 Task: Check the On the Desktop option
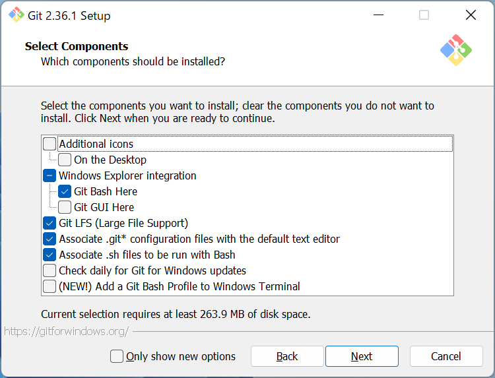pos(65,160)
